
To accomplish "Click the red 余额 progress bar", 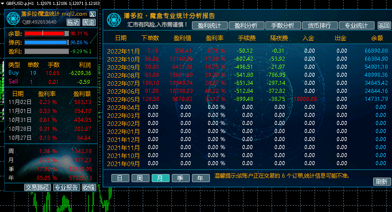I will [46, 33].
